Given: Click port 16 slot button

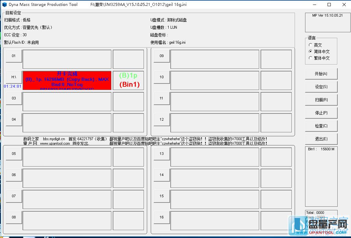Looking at the screenshot, I should click(161, 217).
